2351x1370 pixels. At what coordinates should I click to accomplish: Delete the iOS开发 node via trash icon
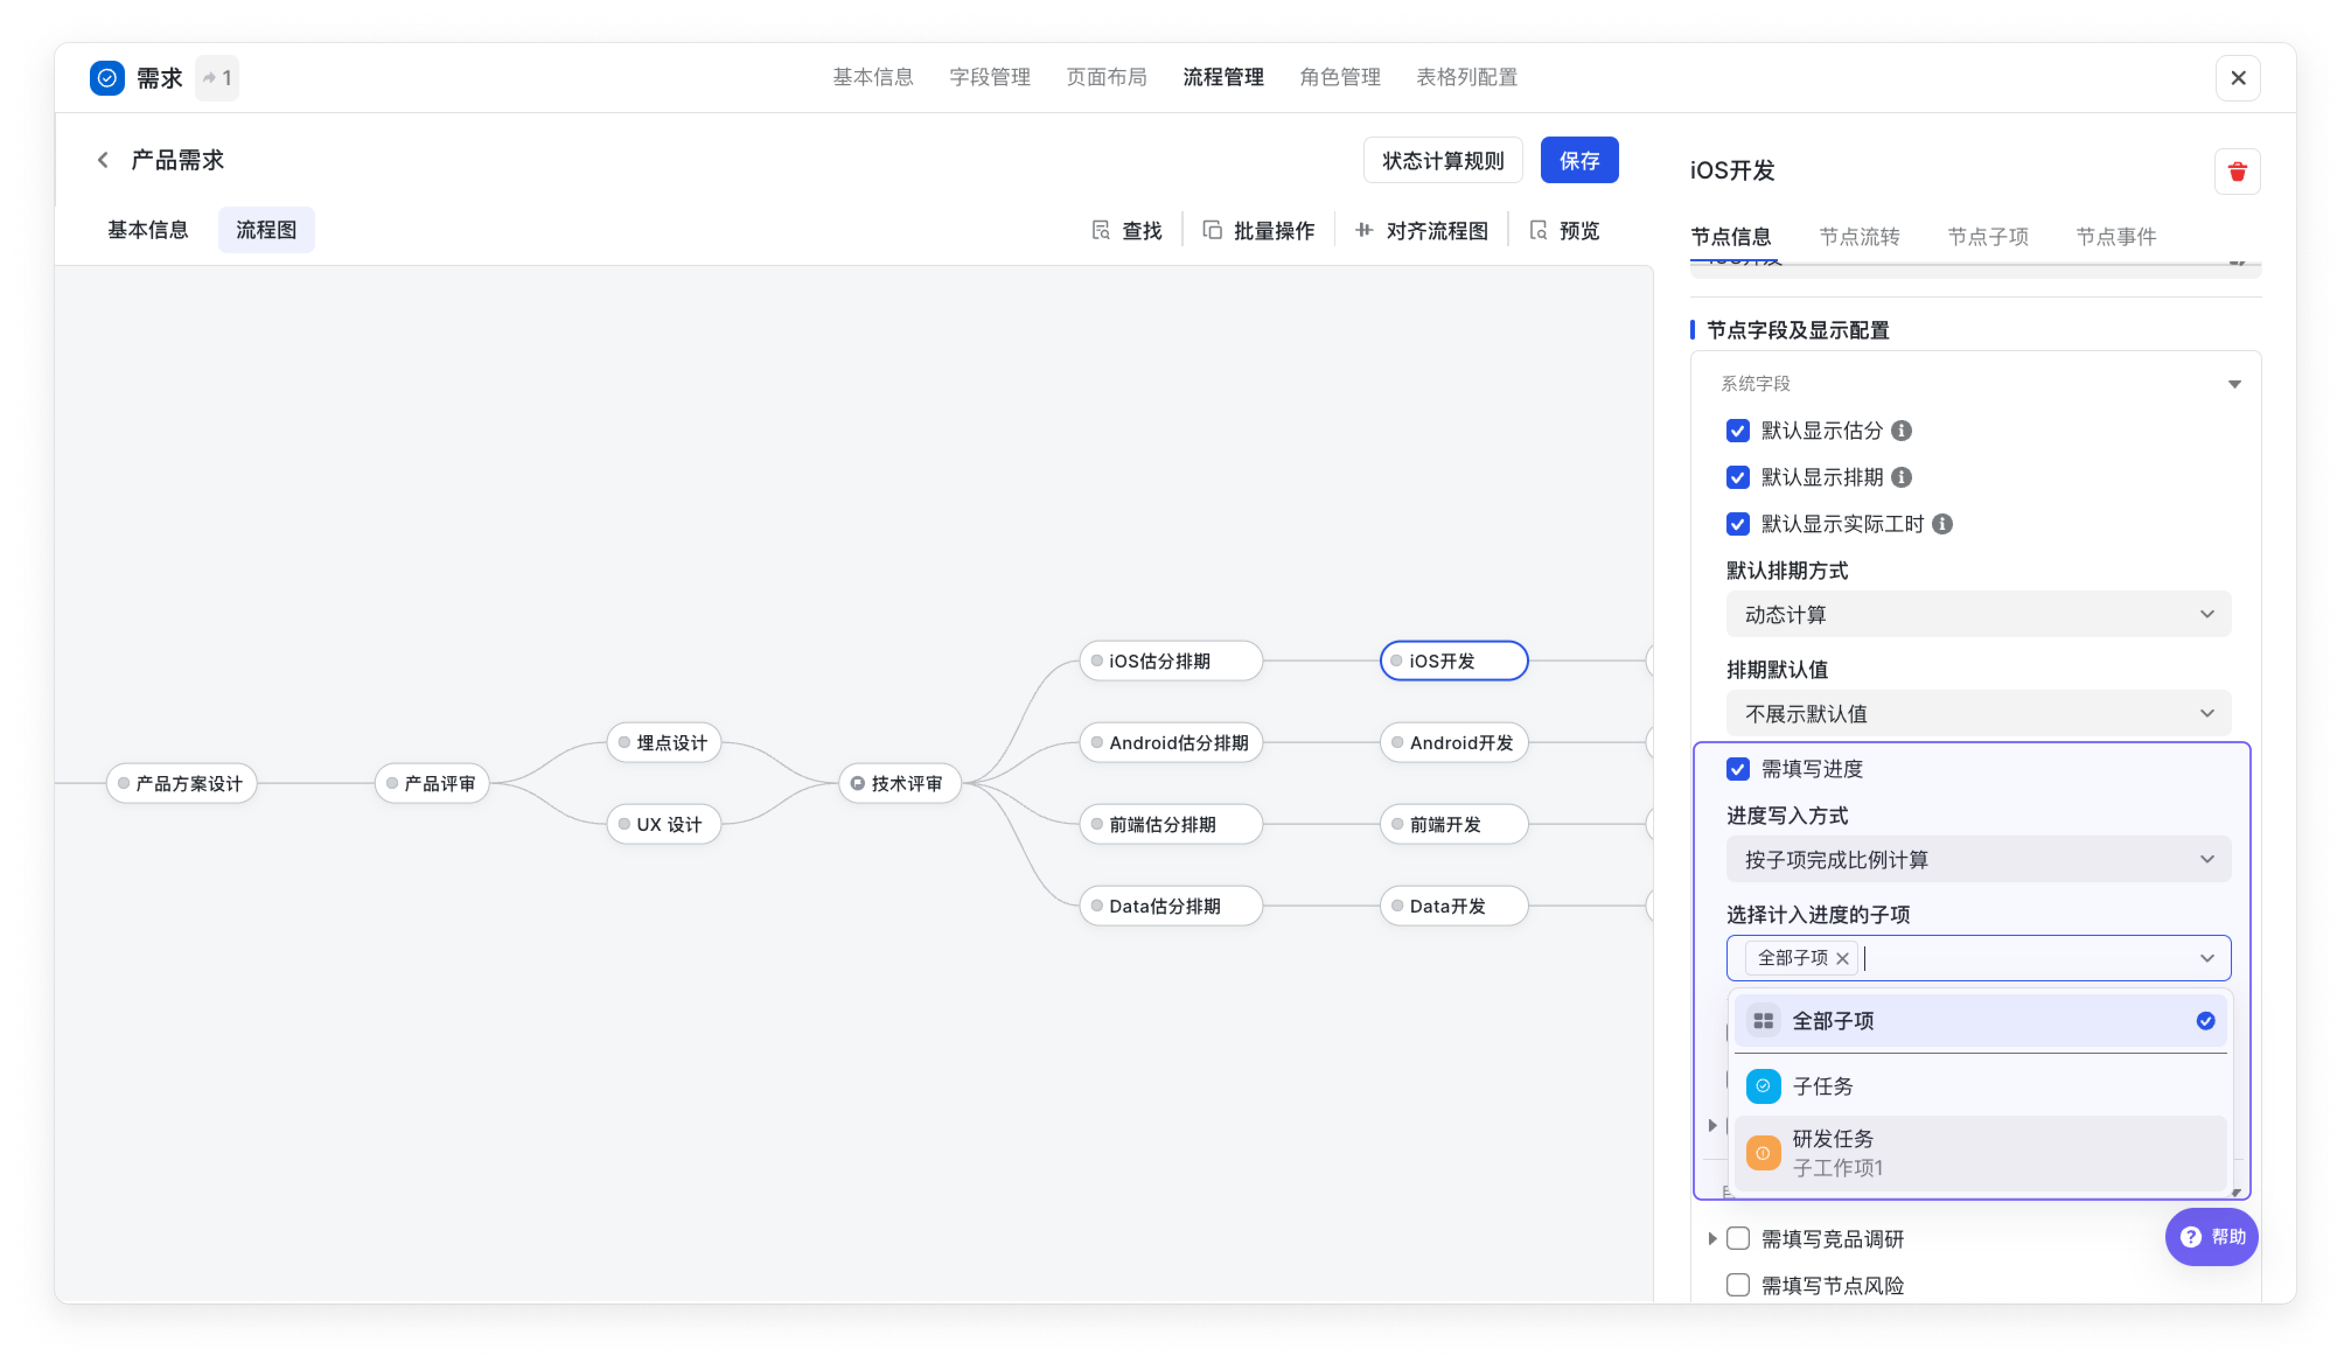pyautogui.click(x=2236, y=172)
